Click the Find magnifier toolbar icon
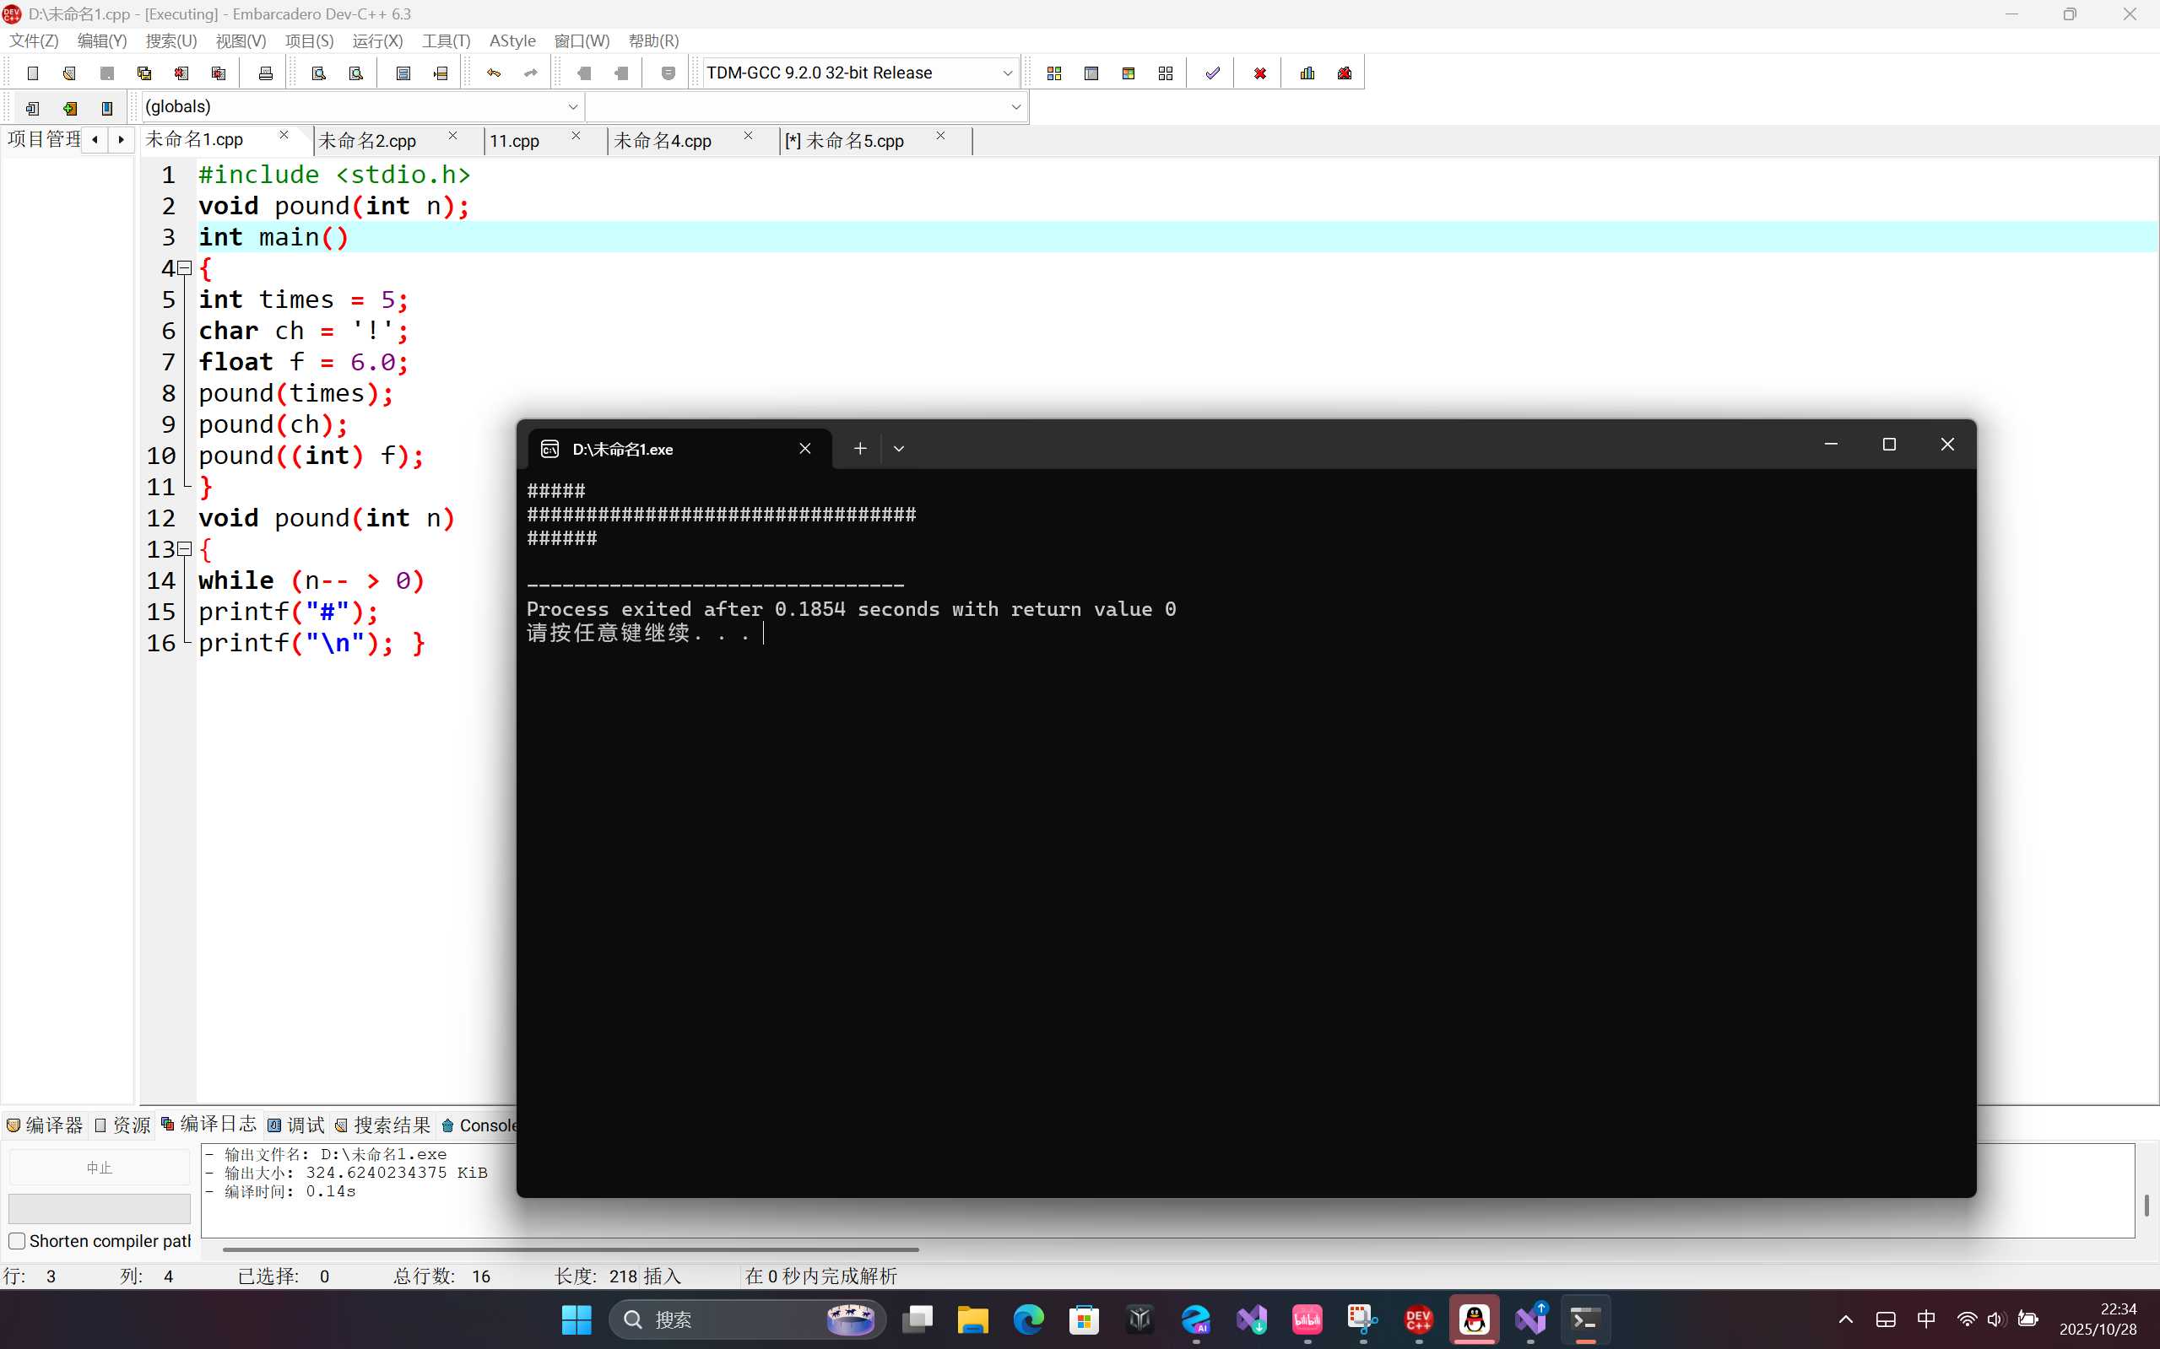The height and width of the screenshot is (1349, 2160). tap(319, 73)
